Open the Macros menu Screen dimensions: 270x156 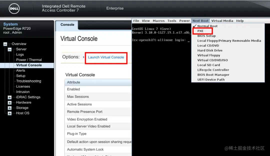coord(158,21)
